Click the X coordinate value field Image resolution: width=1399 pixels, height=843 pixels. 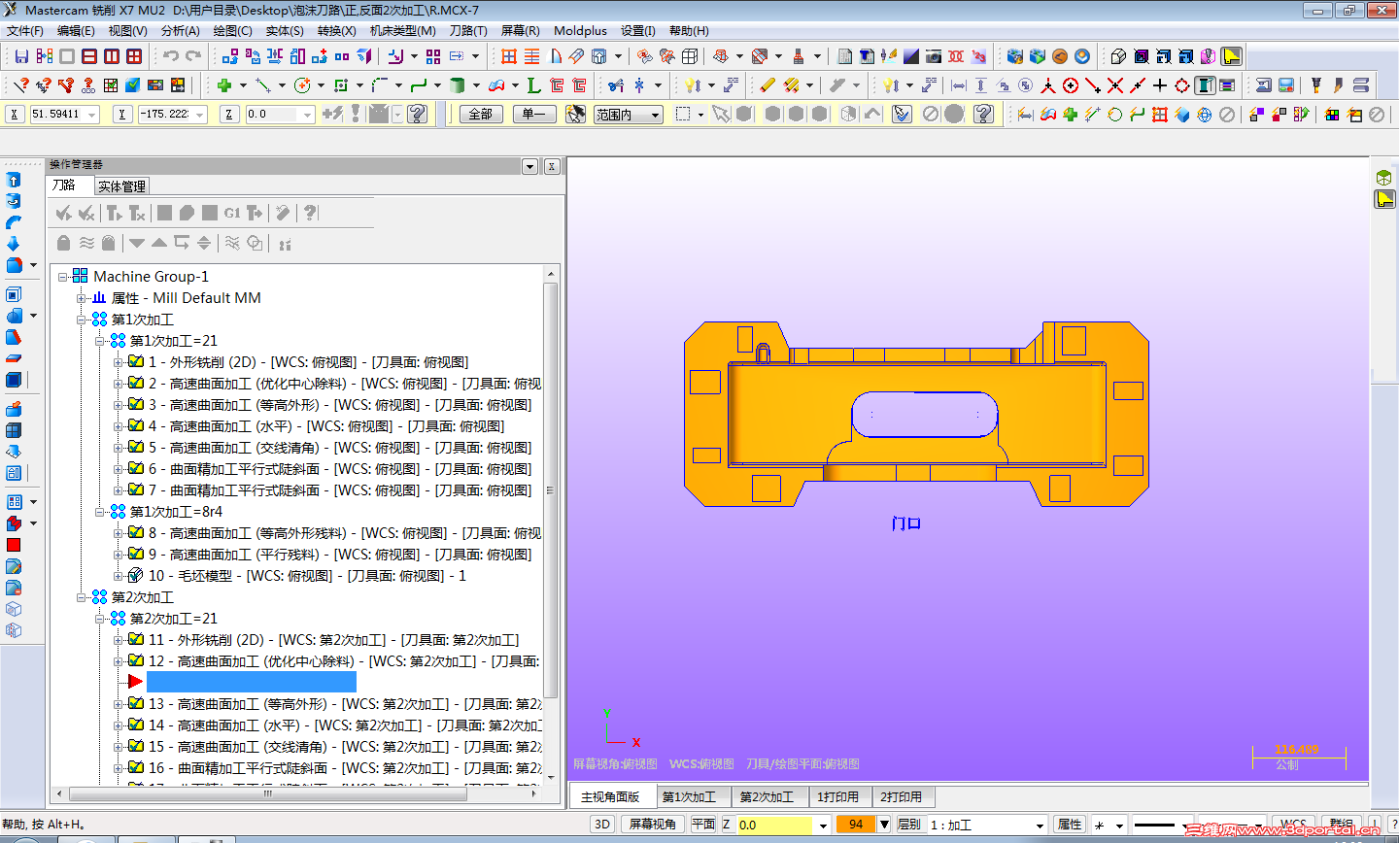(57, 115)
